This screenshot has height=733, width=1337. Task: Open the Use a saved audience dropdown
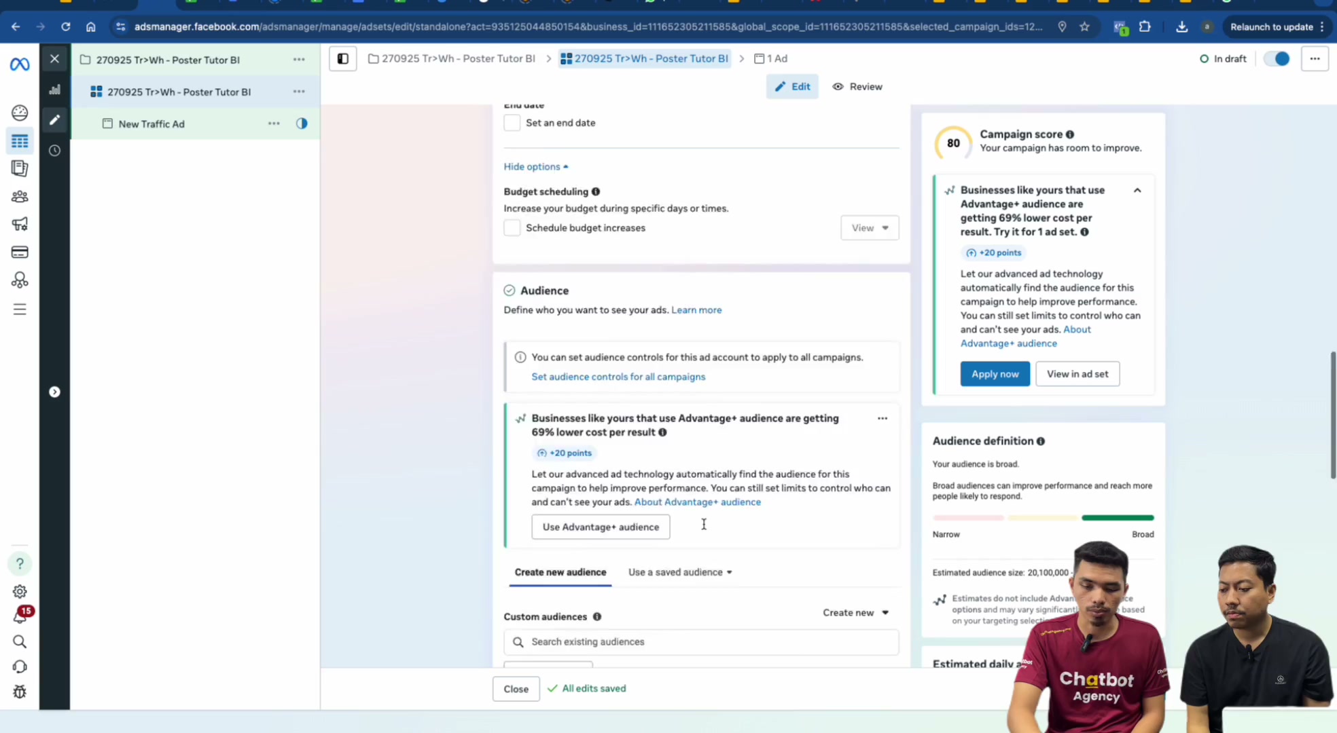[x=680, y=572]
